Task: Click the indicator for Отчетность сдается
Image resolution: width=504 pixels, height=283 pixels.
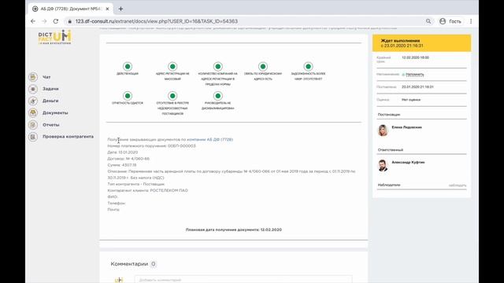Action: coord(128,96)
